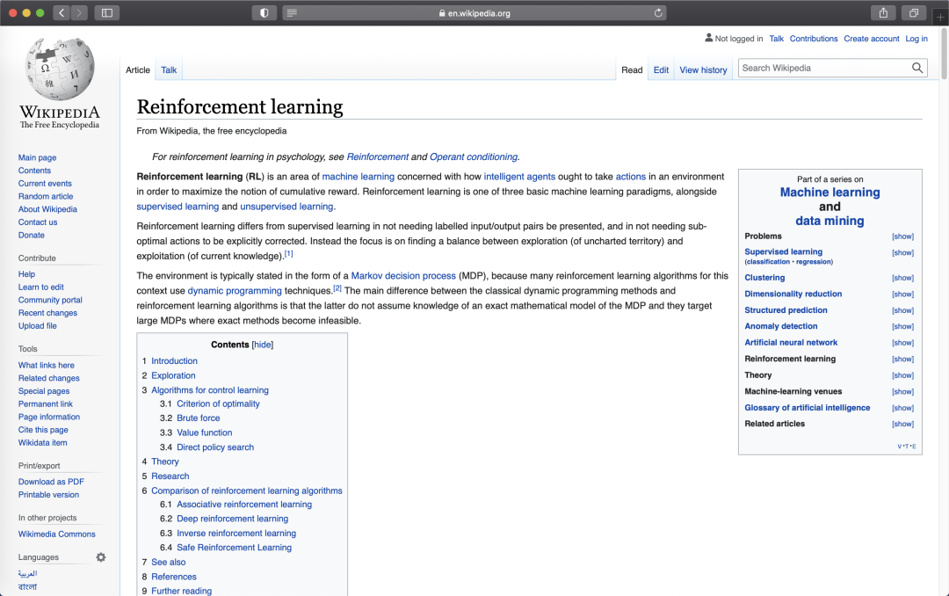
Task: Show the Dimensionality reduction section
Action: [902, 294]
